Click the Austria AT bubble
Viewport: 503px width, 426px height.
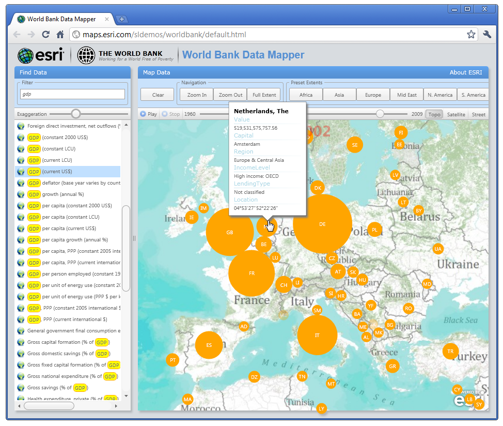[x=338, y=271]
